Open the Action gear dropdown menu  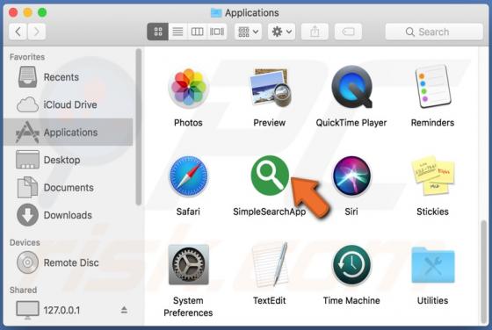281,32
